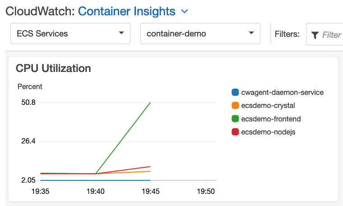Toggle the orange ecsdemo-crystal swatch
This screenshot has width=343, height=206.
(x=235, y=106)
